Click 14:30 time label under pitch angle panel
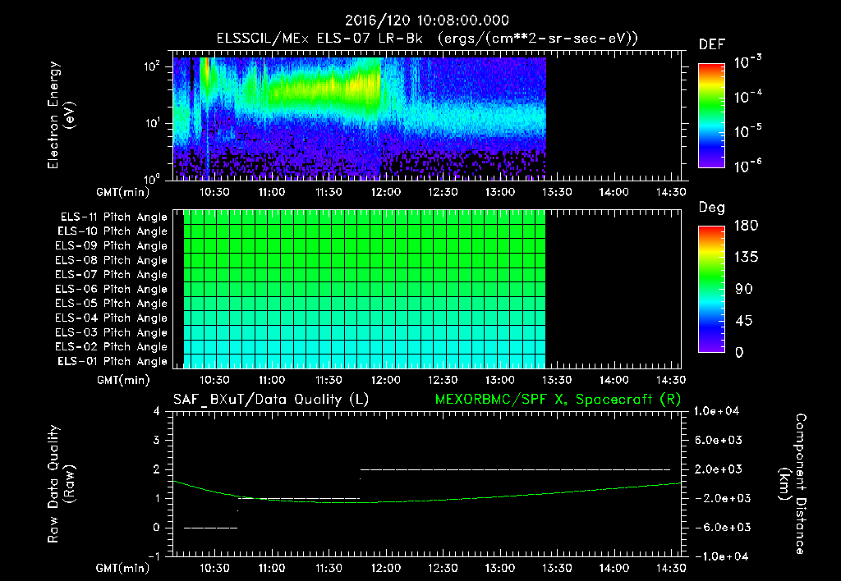Viewport: 841px width, 581px height. click(671, 380)
